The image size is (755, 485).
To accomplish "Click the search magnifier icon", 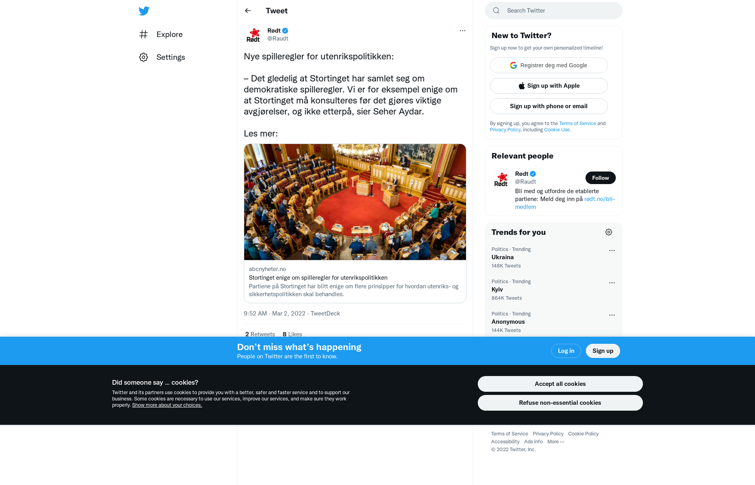I will pos(496,11).
